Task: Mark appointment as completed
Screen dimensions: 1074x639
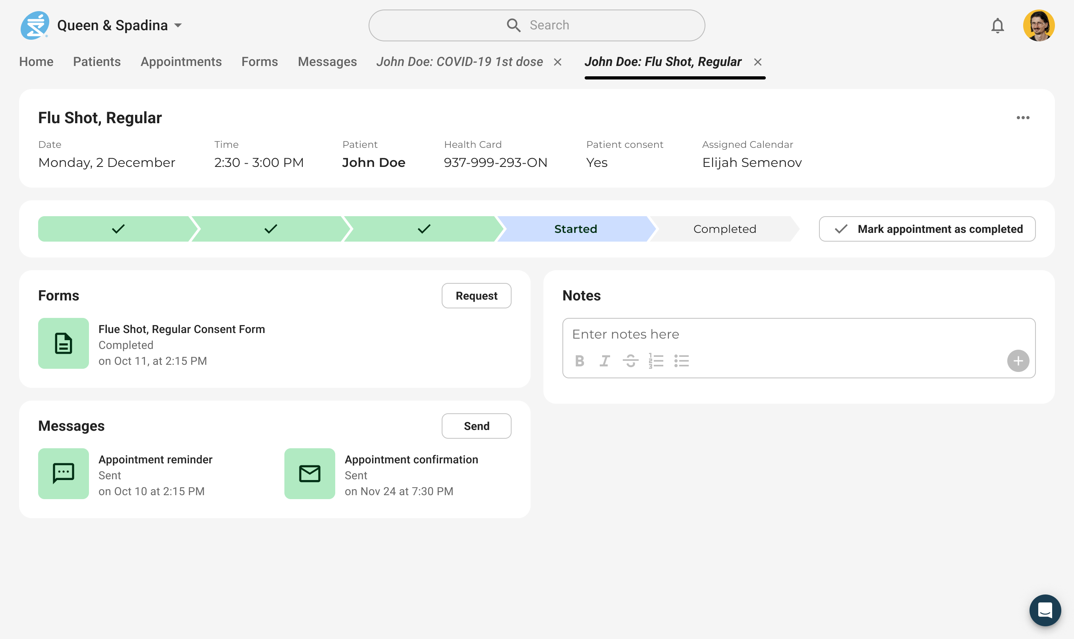Action: [927, 228]
